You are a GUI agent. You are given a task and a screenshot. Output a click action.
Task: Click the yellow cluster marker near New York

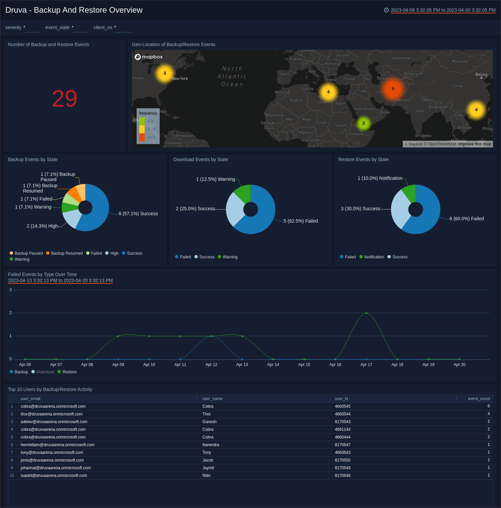tap(165, 73)
